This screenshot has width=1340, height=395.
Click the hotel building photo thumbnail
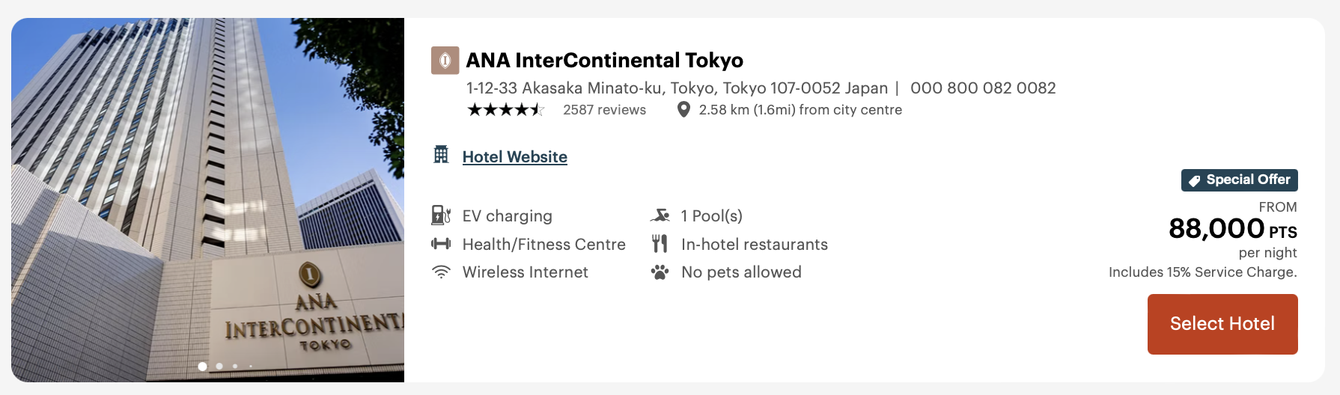207,187
